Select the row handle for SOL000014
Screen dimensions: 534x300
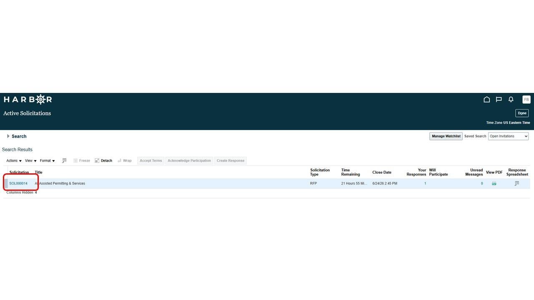click(6, 183)
